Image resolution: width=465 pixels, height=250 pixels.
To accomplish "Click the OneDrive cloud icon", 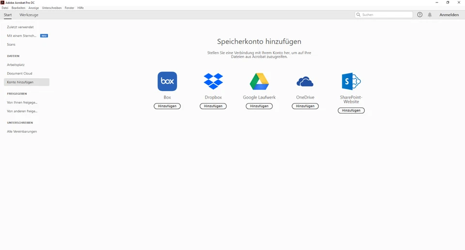I will (x=305, y=81).
